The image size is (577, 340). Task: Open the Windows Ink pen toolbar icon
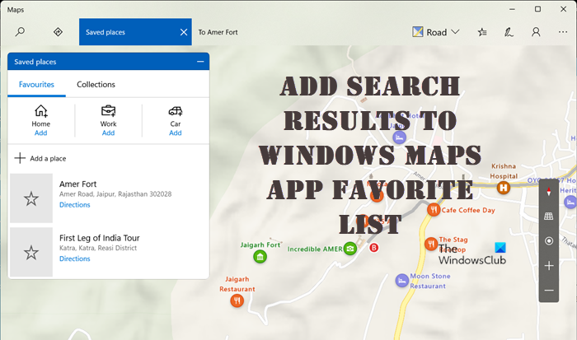[x=509, y=32]
